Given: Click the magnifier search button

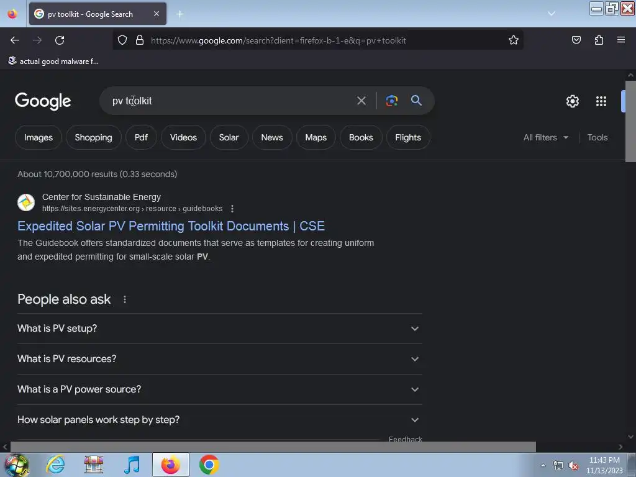Looking at the screenshot, I should (x=416, y=100).
